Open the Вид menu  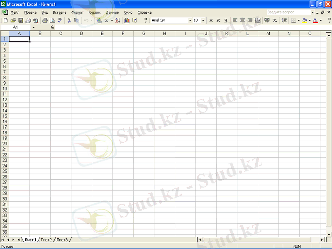pos(44,12)
